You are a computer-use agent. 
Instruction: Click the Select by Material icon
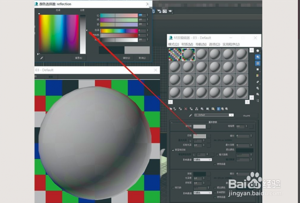click(258, 94)
